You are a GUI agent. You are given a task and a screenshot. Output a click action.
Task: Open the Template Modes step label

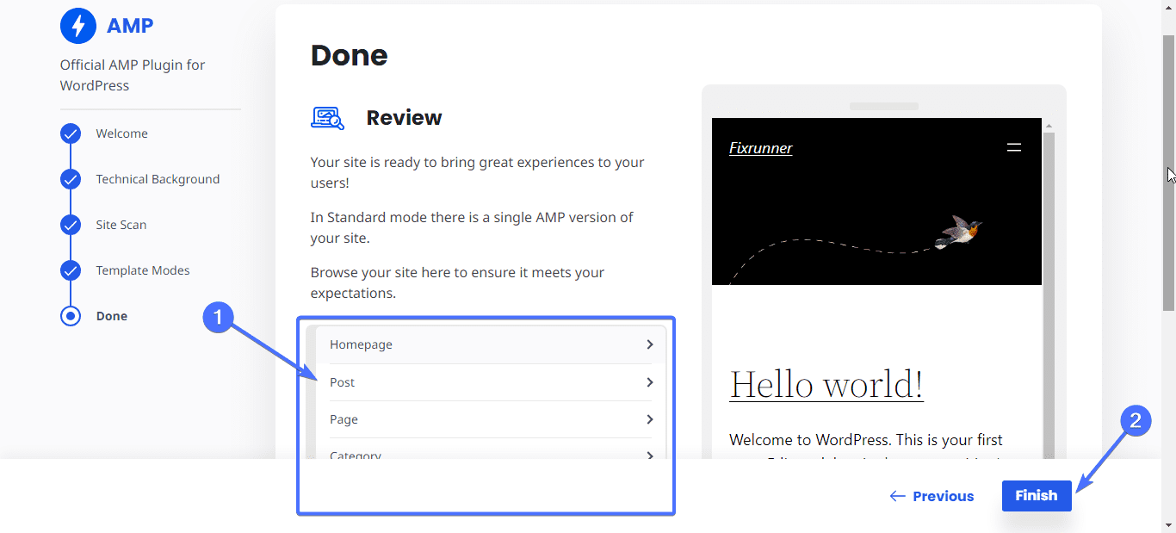143,270
